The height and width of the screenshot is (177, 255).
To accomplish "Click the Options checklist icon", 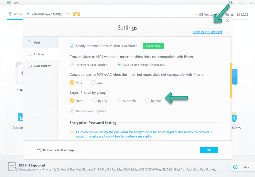I will coord(30,54).
